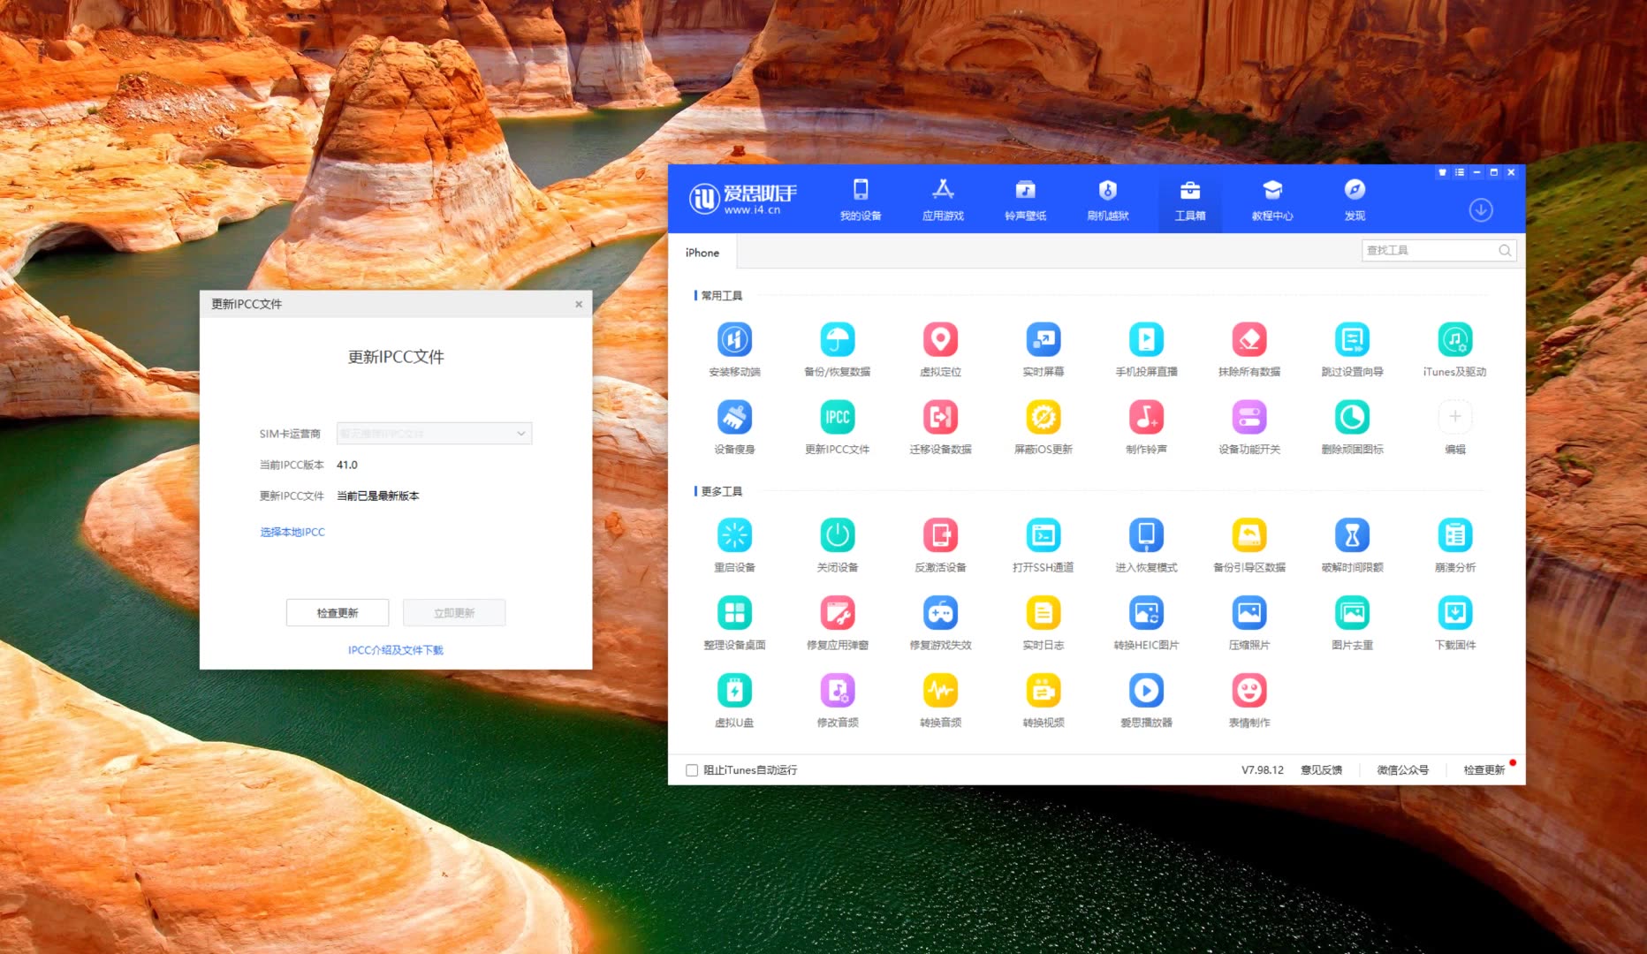This screenshot has height=954, width=1647.
Task: Open the 修改音频 tool
Action: (838, 691)
